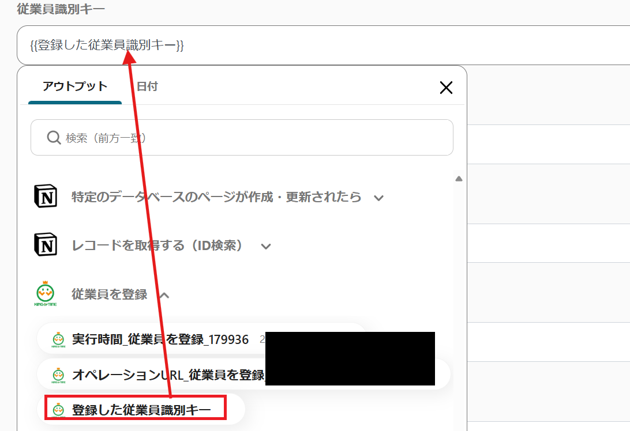Click icon beside オペレーションURL_従業員を登録
The width and height of the screenshot is (630, 431).
point(58,375)
